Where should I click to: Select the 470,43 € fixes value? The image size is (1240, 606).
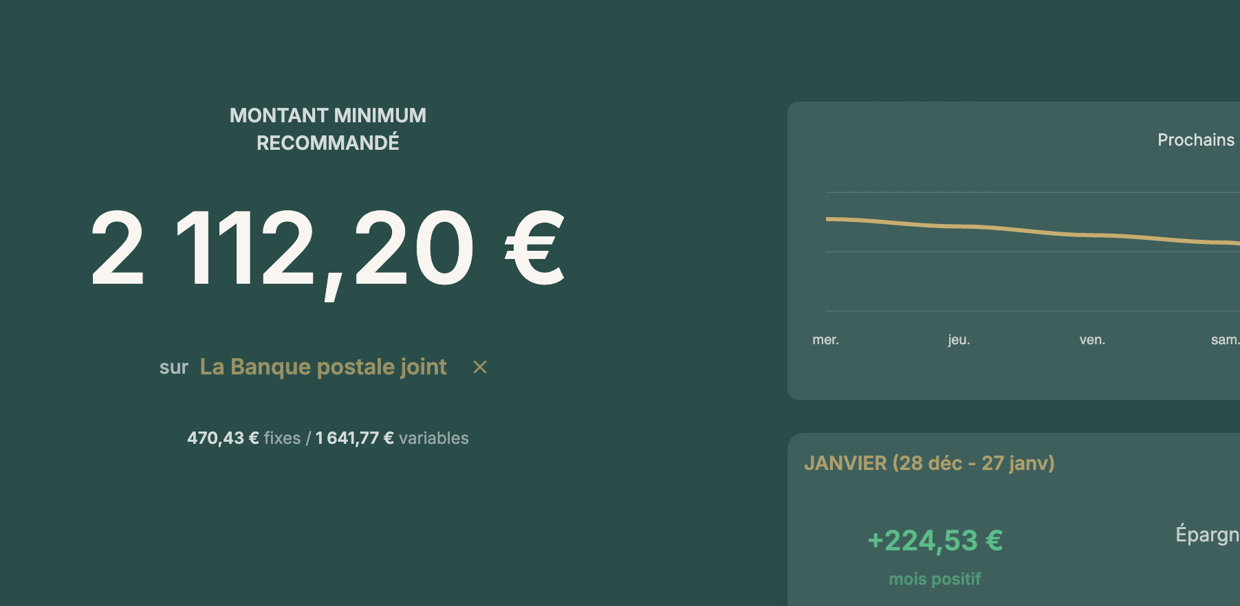(x=223, y=438)
